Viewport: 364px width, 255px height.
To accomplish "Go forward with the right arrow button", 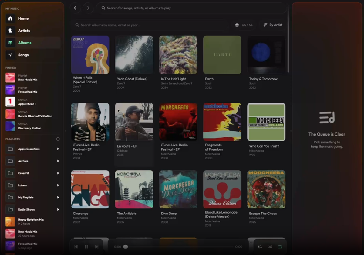I will point(88,8).
